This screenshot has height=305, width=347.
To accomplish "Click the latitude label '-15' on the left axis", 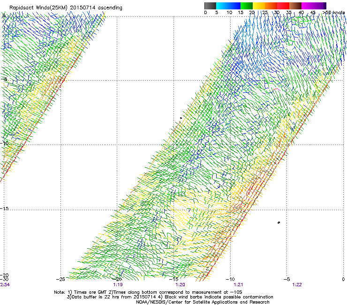I will point(4,209).
